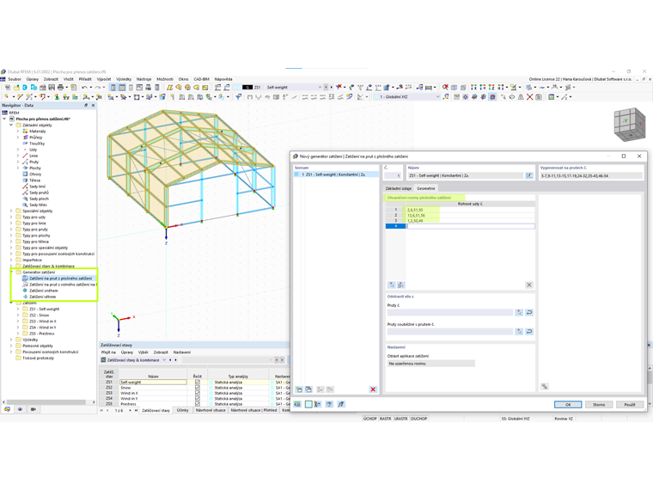
Task: Click the black G color swatch by ZS1
Action: coord(247,88)
